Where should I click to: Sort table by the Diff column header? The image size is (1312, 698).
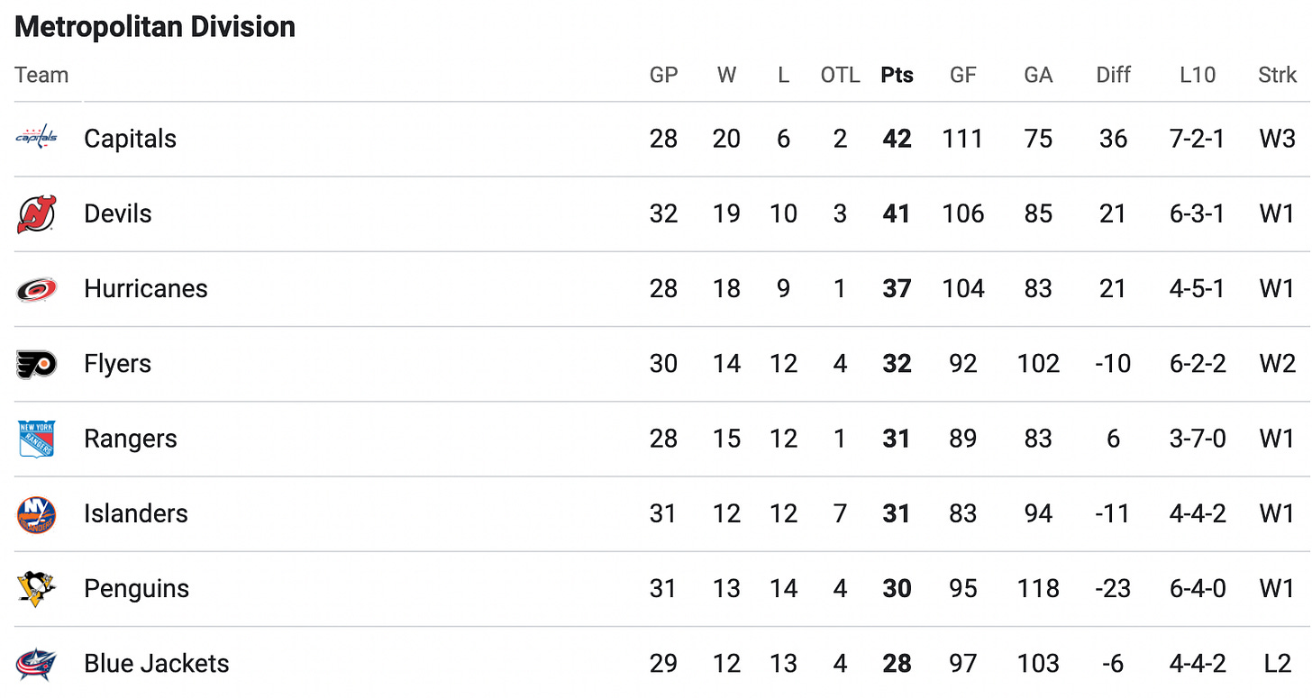click(x=1113, y=76)
